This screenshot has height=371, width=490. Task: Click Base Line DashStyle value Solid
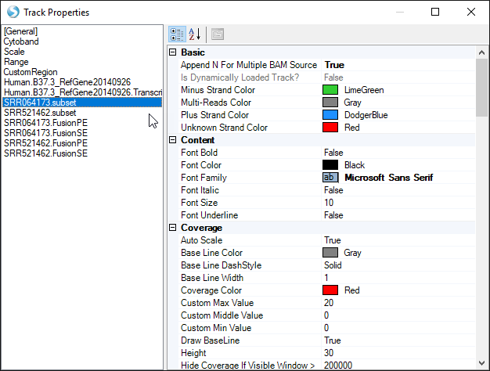398,265
